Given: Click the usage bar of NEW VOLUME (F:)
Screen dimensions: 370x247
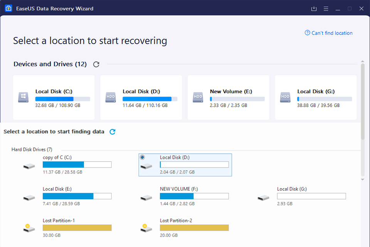Looking at the screenshot, I should [x=194, y=196].
